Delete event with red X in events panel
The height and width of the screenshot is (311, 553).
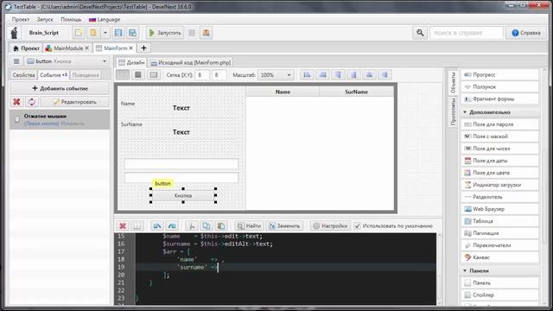click(x=16, y=102)
